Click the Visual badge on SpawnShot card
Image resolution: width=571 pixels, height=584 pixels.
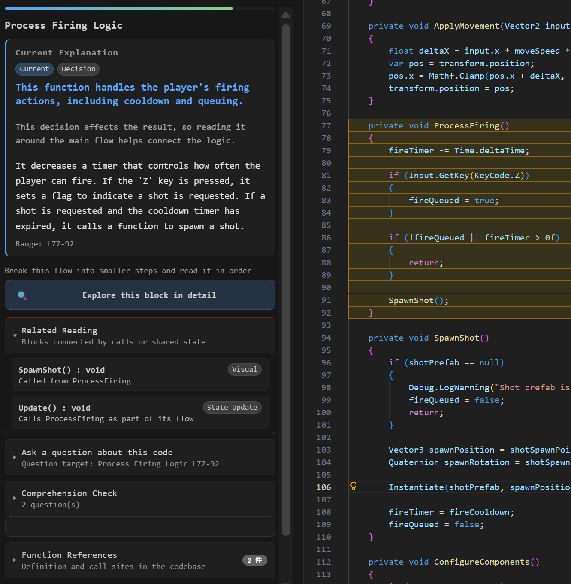(x=244, y=369)
